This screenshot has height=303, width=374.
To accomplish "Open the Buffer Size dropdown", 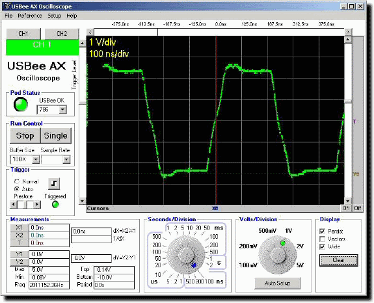I will coord(36,159).
